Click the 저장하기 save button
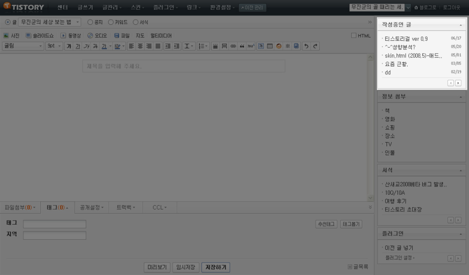Screen dimensions: 469x275 (216, 267)
